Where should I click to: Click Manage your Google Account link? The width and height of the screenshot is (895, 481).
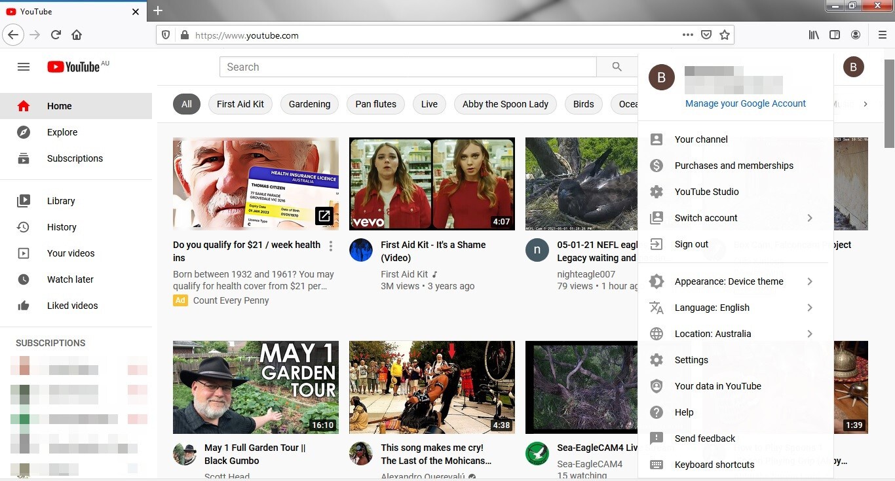pos(745,103)
